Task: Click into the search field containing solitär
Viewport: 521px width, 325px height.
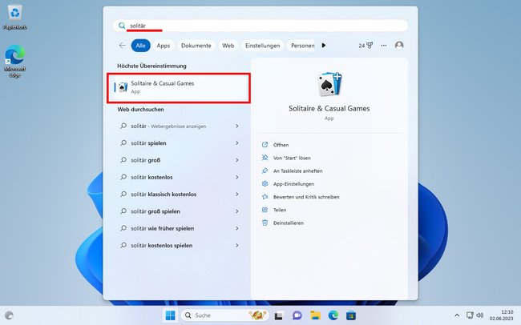Action: click(260, 26)
